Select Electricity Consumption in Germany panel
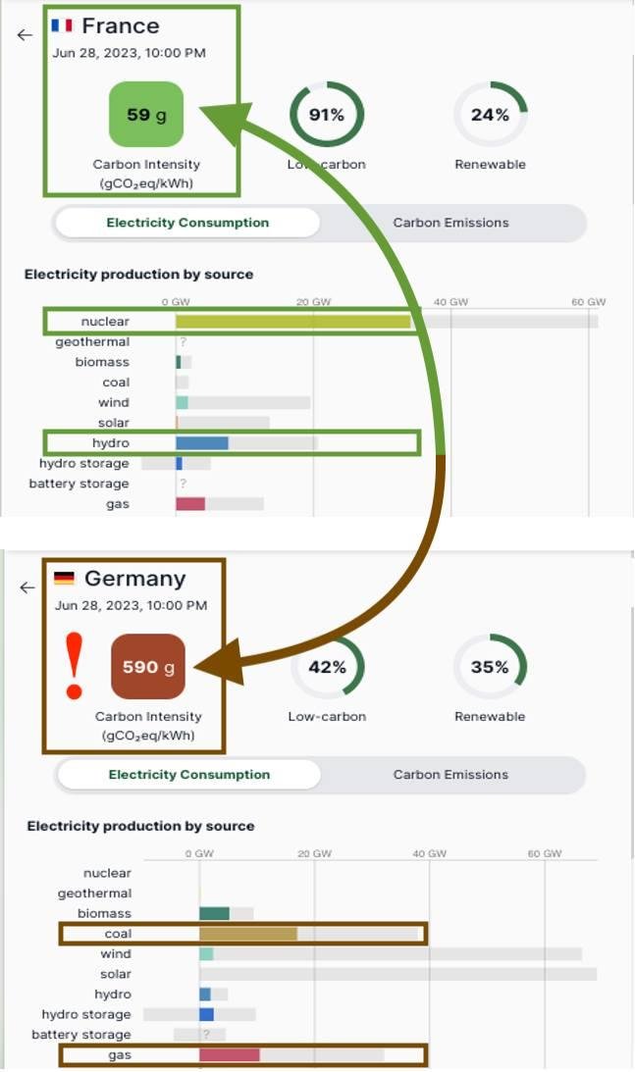Viewport: 635px width, 1072px height. (188, 775)
